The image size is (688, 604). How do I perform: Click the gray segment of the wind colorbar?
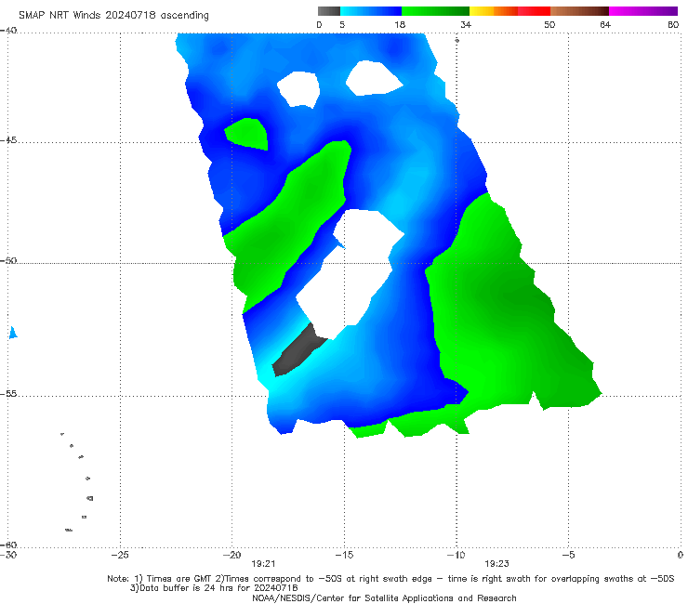click(328, 11)
